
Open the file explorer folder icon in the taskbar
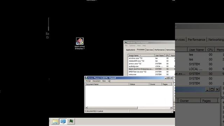[55, 121]
